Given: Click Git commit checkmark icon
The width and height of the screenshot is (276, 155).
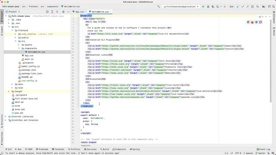Looking at the screenshot, I should (x=242, y=6).
